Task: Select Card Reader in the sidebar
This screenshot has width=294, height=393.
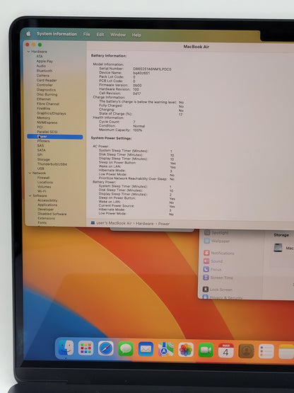Action: [x=47, y=80]
